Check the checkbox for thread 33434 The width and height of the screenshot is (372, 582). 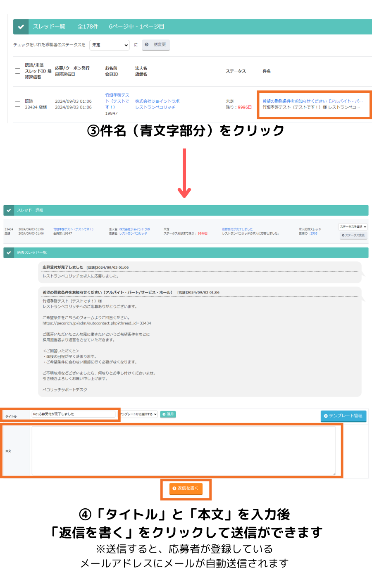pos(17,104)
